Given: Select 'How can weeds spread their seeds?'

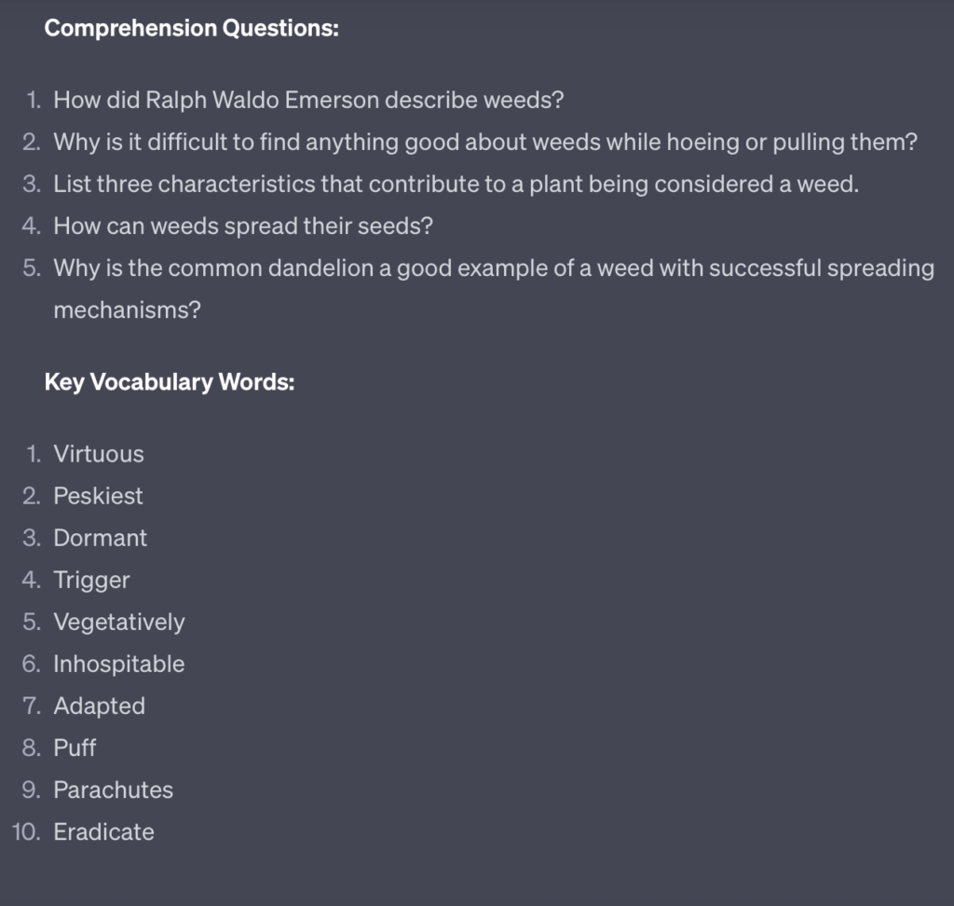Looking at the screenshot, I should (243, 226).
